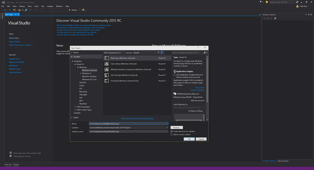Click the Navigate Backward toolbar icon
The width and height of the screenshot is (314, 170).
(5, 10)
